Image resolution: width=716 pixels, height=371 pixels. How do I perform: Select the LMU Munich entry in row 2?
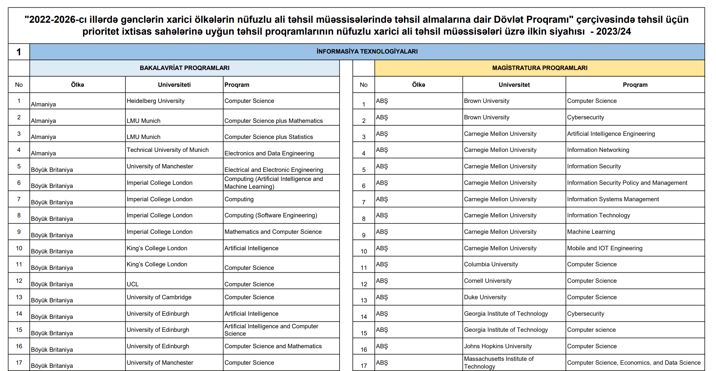[x=145, y=120]
